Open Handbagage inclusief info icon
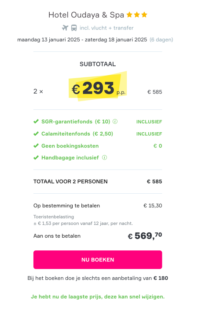This screenshot has height=311, width=198. pyautogui.click(x=104, y=158)
